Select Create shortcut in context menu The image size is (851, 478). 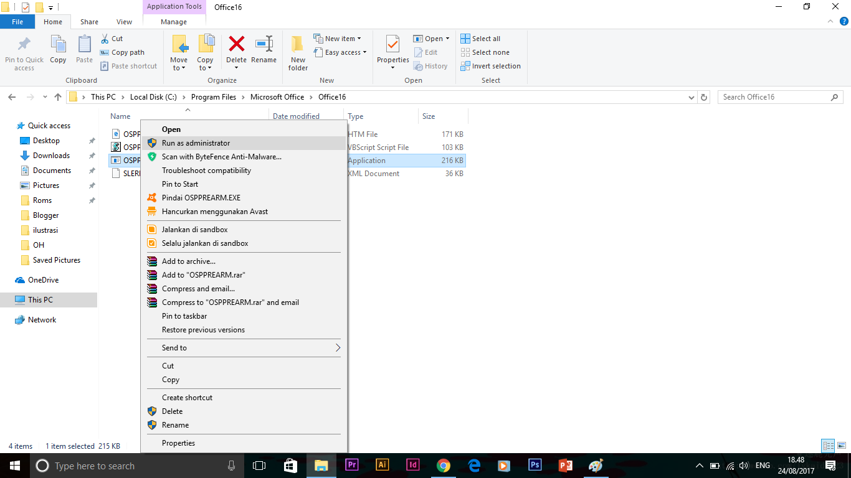point(244,398)
